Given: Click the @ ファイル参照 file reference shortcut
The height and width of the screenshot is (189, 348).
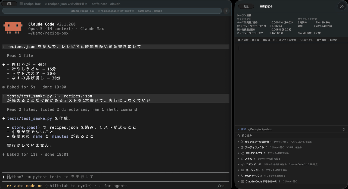Looking at the screenshot, I should tap(287, 40).
